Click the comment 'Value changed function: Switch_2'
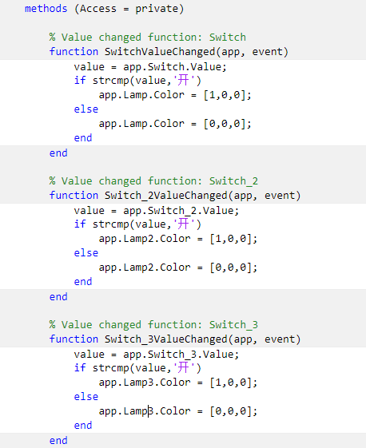The height and width of the screenshot is (448, 366). 153,181
